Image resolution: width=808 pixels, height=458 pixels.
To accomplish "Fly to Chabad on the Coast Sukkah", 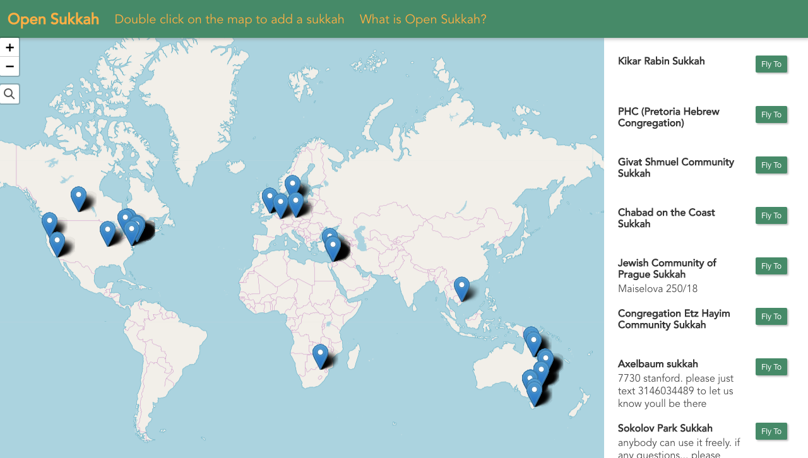I will point(771,216).
